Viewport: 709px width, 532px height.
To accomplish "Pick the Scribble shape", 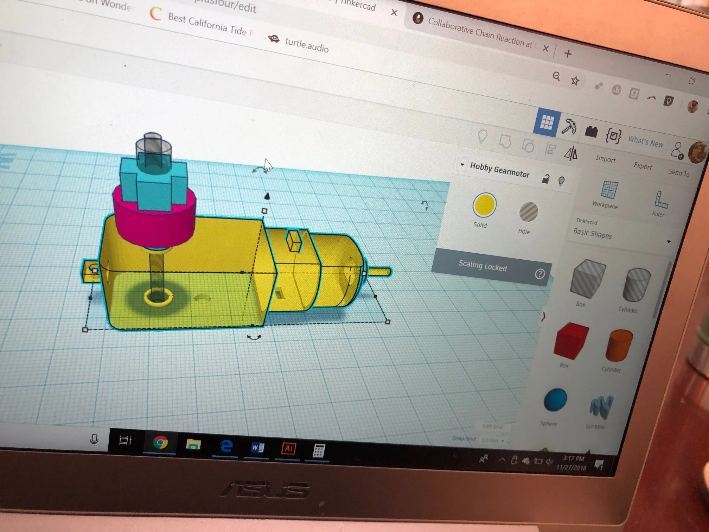I will (602, 407).
